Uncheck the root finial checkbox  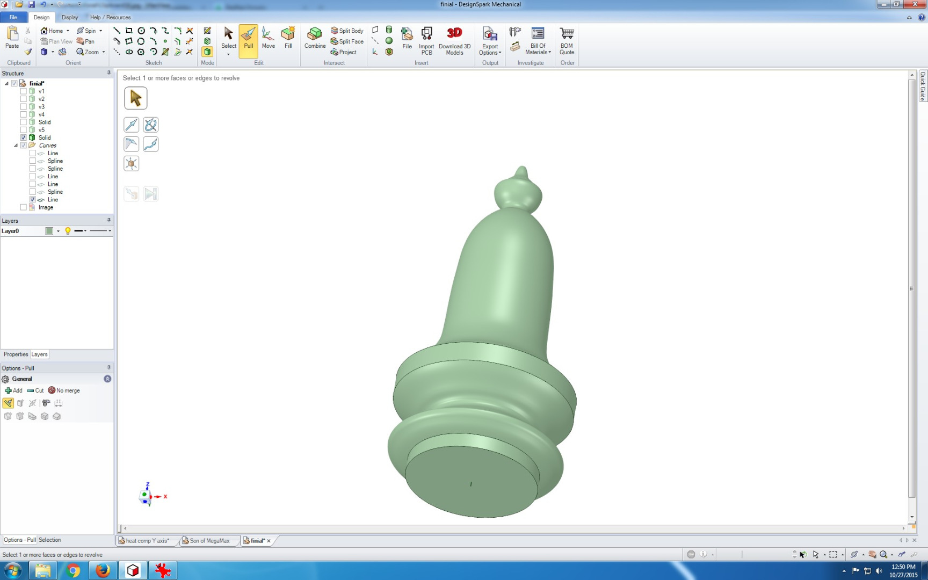[15, 83]
